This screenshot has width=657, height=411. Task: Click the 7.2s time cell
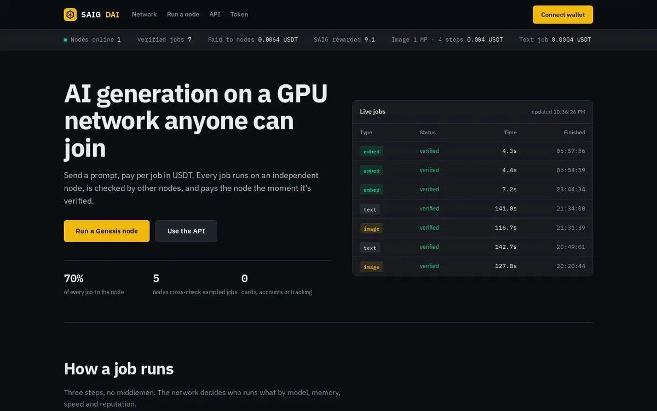(509, 190)
